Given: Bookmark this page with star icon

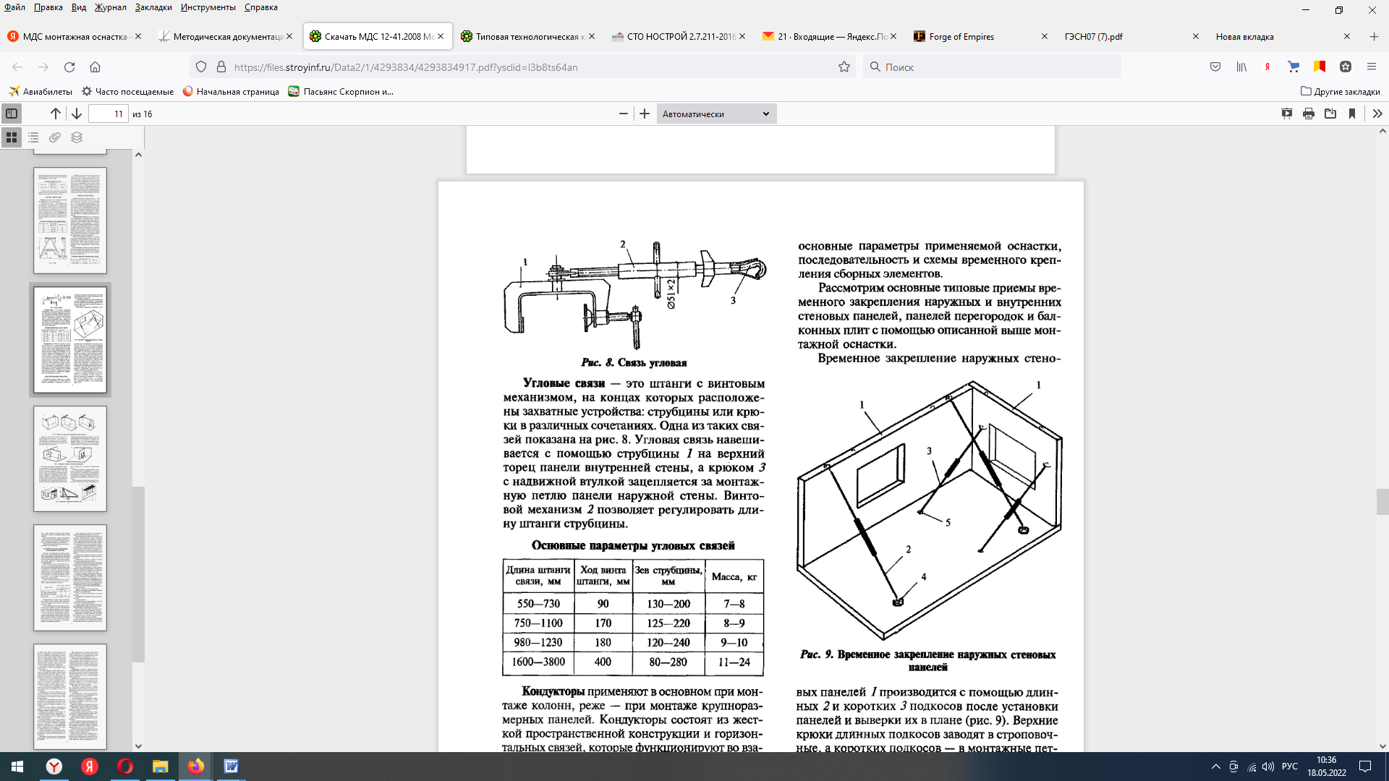Looking at the screenshot, I should pos(844,67).
